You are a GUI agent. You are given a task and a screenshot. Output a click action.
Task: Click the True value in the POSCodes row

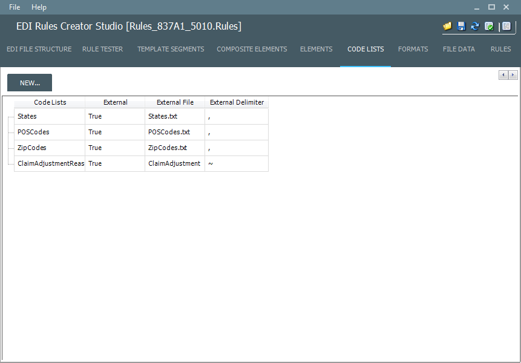click(x=115, y=132)
